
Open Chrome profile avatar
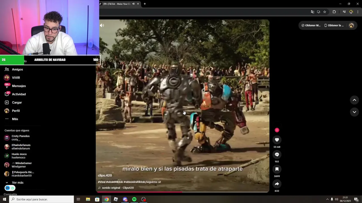351,12
